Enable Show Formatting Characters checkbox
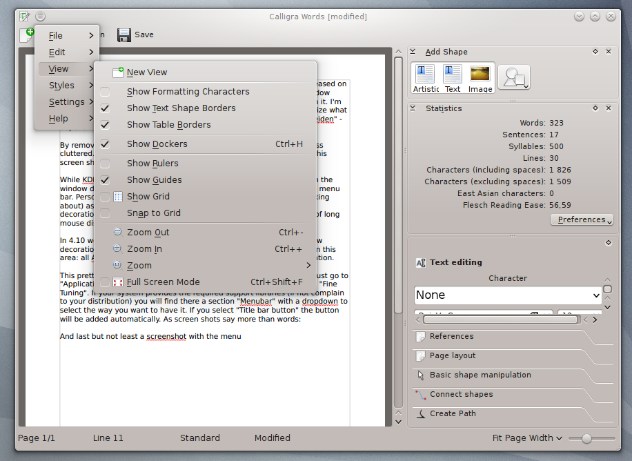 coord(105,92)
